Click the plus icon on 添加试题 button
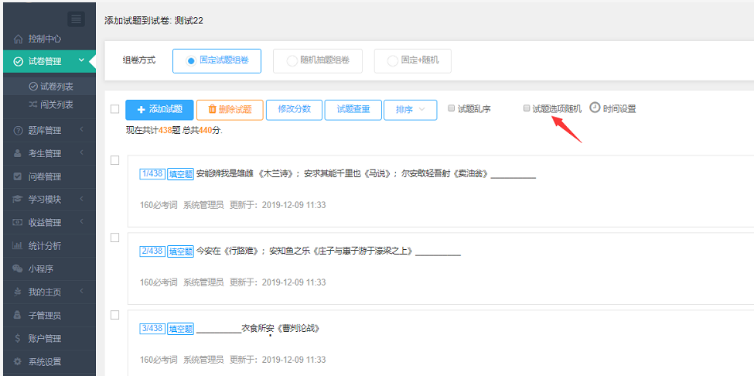Viewport: 754px width, 376px height. (x=141, y=110)
